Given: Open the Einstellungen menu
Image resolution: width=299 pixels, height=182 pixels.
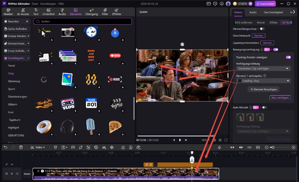Looking at the screenshot, I should pos(48,4).
